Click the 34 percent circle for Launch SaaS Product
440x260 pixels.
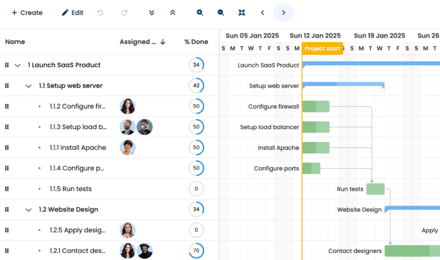(196, 65)
